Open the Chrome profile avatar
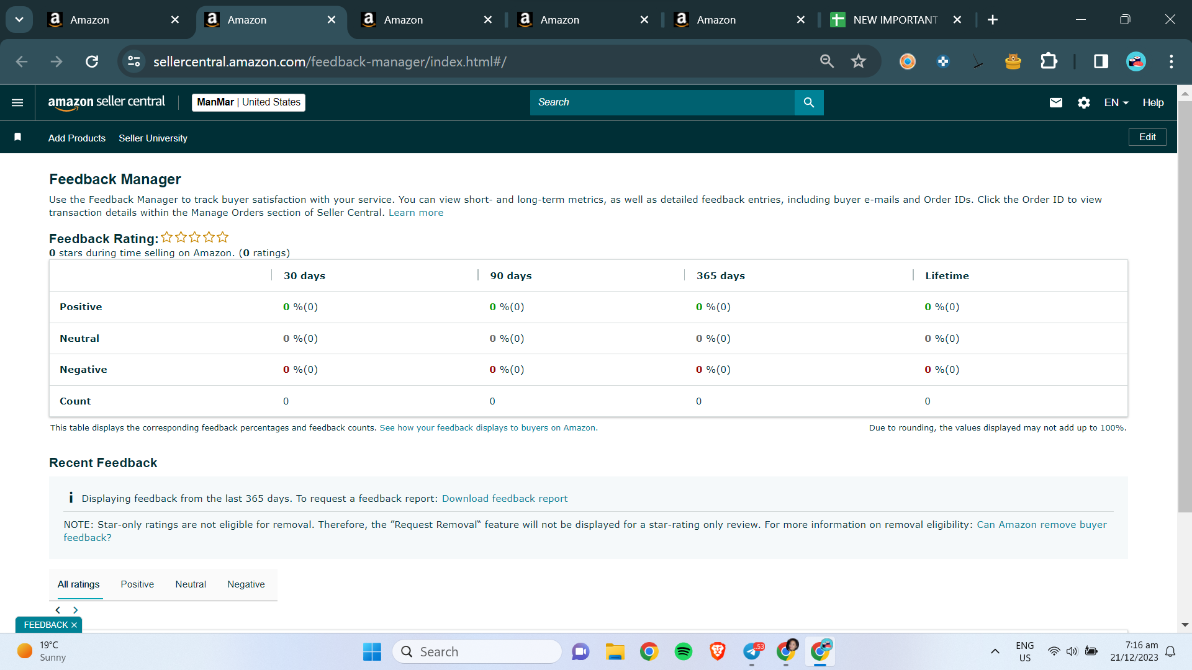 pyautogui.click(x=1136, y=61)
